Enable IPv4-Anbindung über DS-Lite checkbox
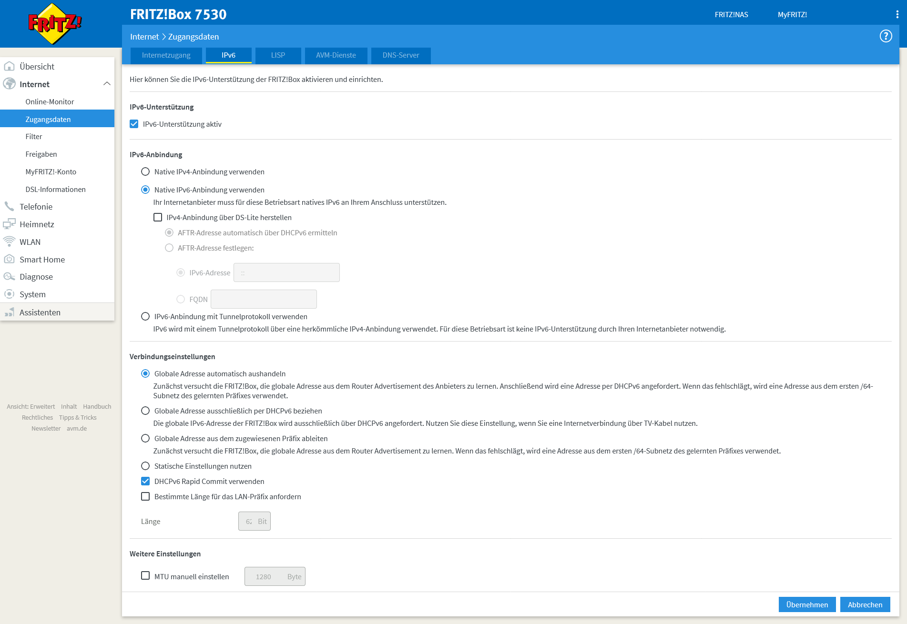 point(158,217)
